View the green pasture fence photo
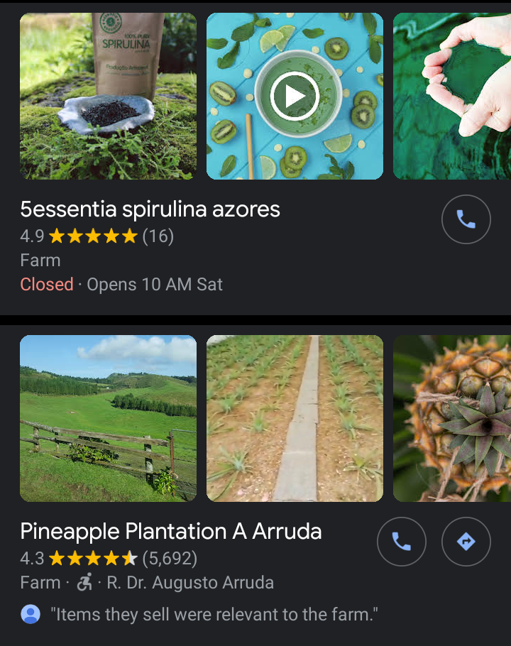The height and width of the screenshot is (646, 511). (108, 418)
